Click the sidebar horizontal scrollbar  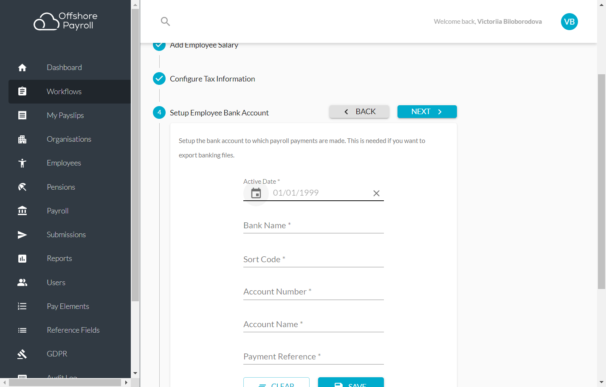coord(65,382)
